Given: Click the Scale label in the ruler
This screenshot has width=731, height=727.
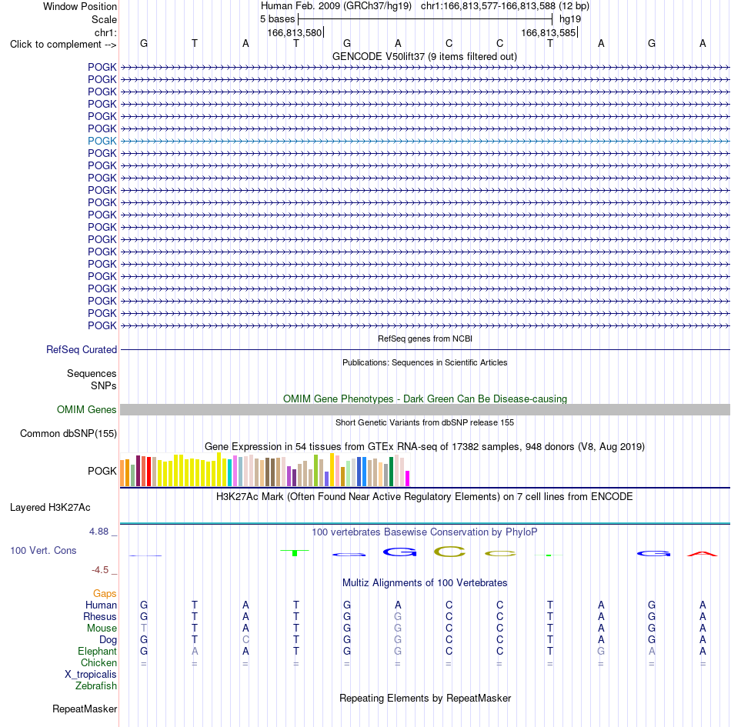Looking at the screenshot, I should click(104, 19).
